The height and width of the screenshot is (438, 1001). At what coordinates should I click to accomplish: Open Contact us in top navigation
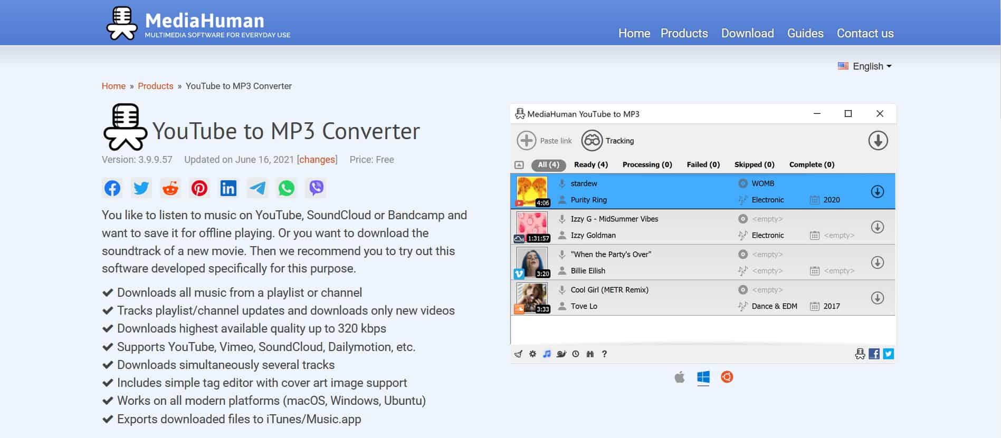[865, 33]
